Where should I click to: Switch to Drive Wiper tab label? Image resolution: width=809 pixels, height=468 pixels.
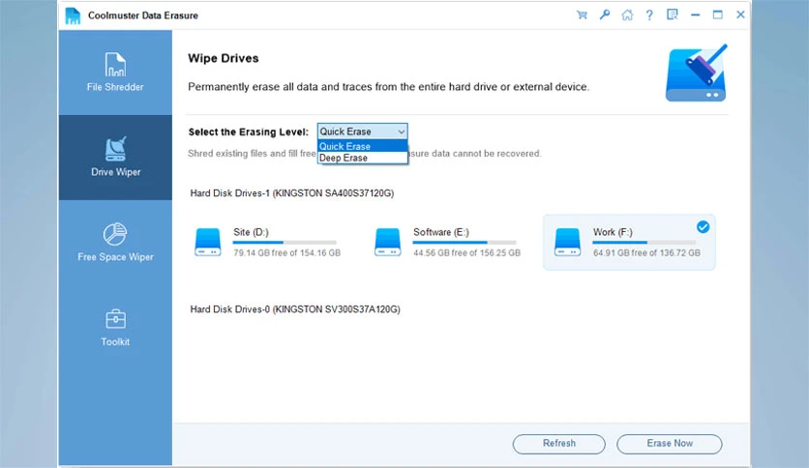tap(115, 172)
